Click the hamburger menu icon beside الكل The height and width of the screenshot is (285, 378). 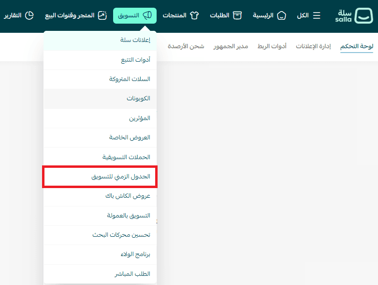pyautogui.click(x=317, y=15)
